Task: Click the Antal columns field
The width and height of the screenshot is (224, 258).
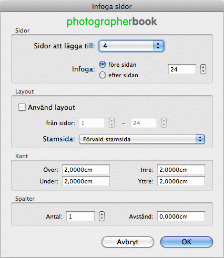Action: [80, 216]
